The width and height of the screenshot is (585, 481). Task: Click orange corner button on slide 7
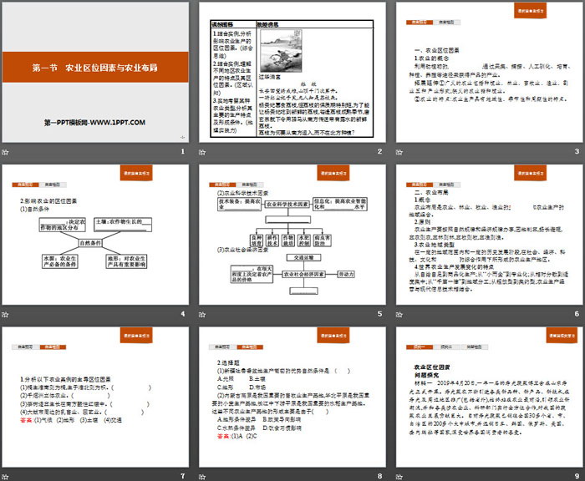[136, 336]
